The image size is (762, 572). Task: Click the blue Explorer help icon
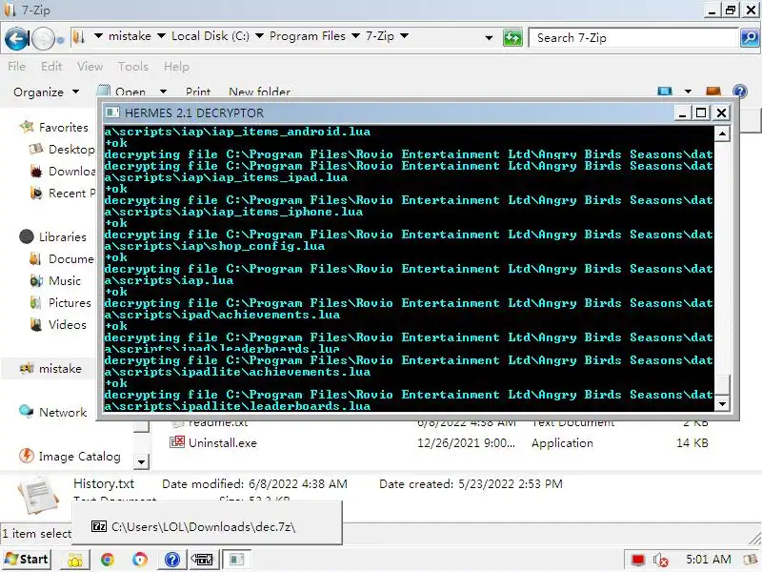click(x=740, y=92)
